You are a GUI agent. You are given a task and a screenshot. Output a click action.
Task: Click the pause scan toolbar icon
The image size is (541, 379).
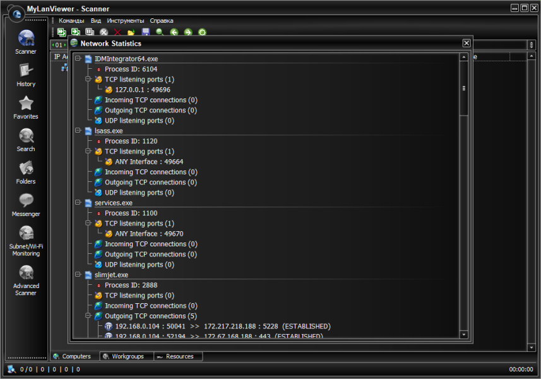click(x=90, y=32)
